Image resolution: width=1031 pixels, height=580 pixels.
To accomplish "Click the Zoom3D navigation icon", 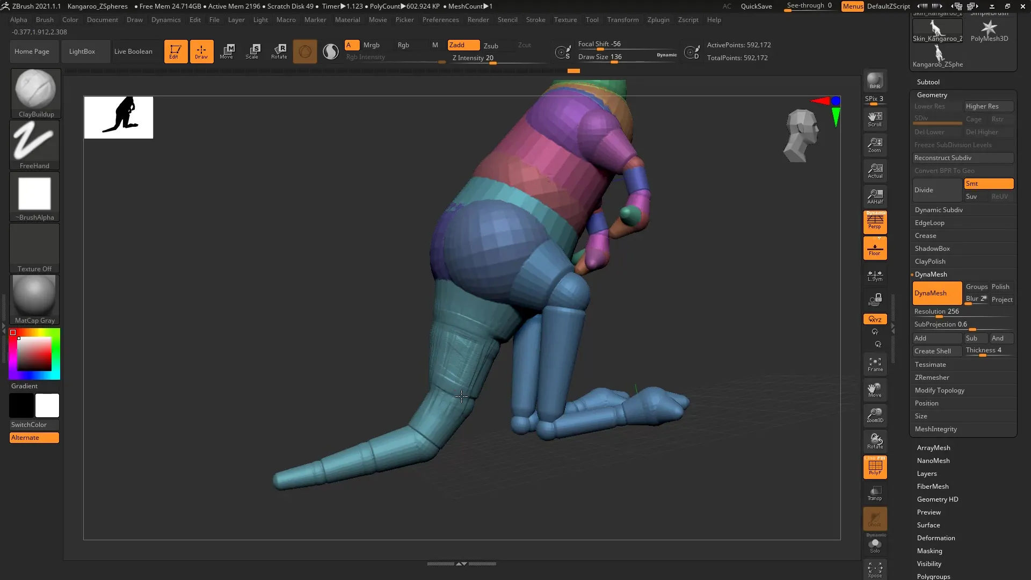I will pyautogui.click(x=875, y=415).
